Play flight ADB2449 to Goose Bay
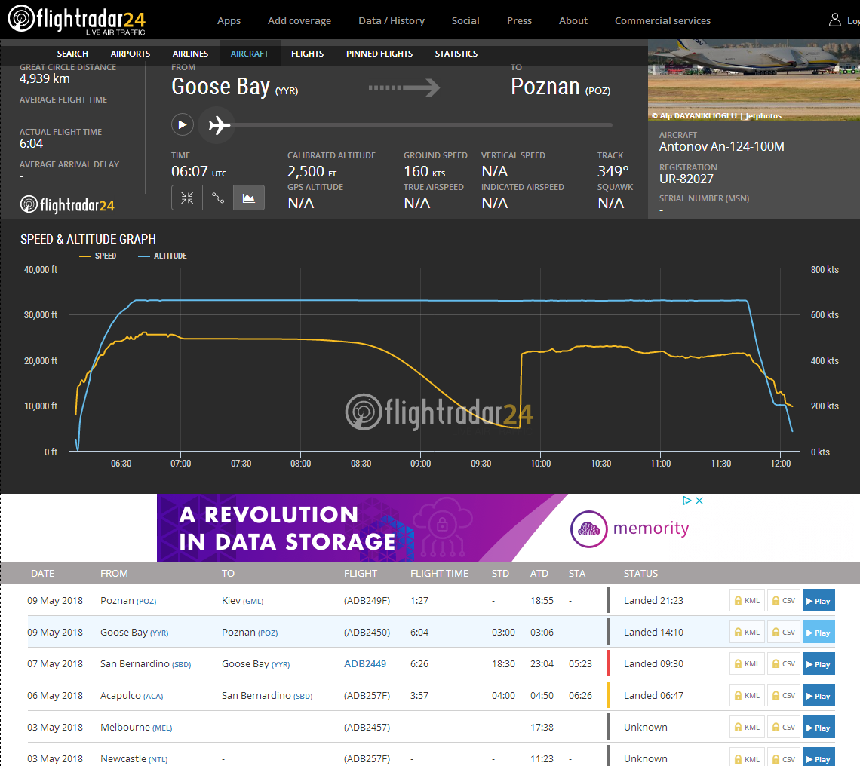This screenshot has height=766, width=860. pyautogui.click(x=819, y=664)
